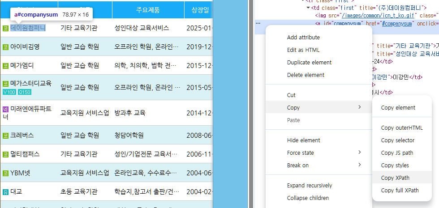Open the 메가스터디교육 company link
The image size is (439, 208).
tap(31, 83)
